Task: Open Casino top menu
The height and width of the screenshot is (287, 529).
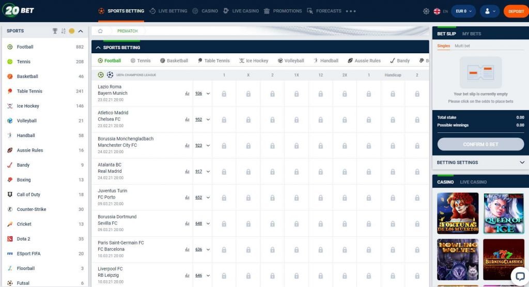Action: [205, 11]
